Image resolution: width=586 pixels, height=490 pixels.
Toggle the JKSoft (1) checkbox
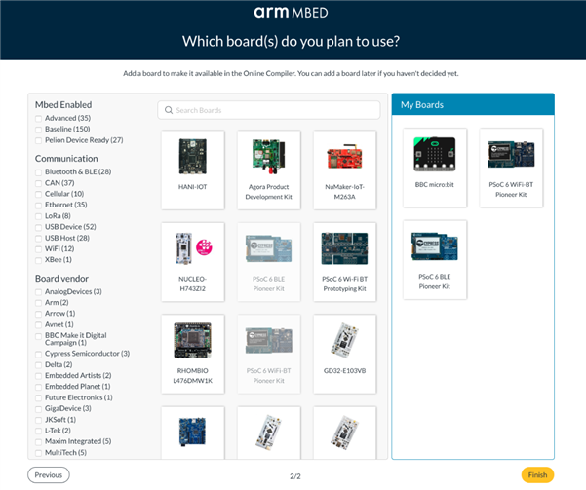coord(38,420)
